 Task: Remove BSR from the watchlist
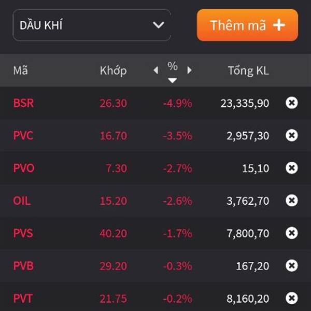[292, 103]
